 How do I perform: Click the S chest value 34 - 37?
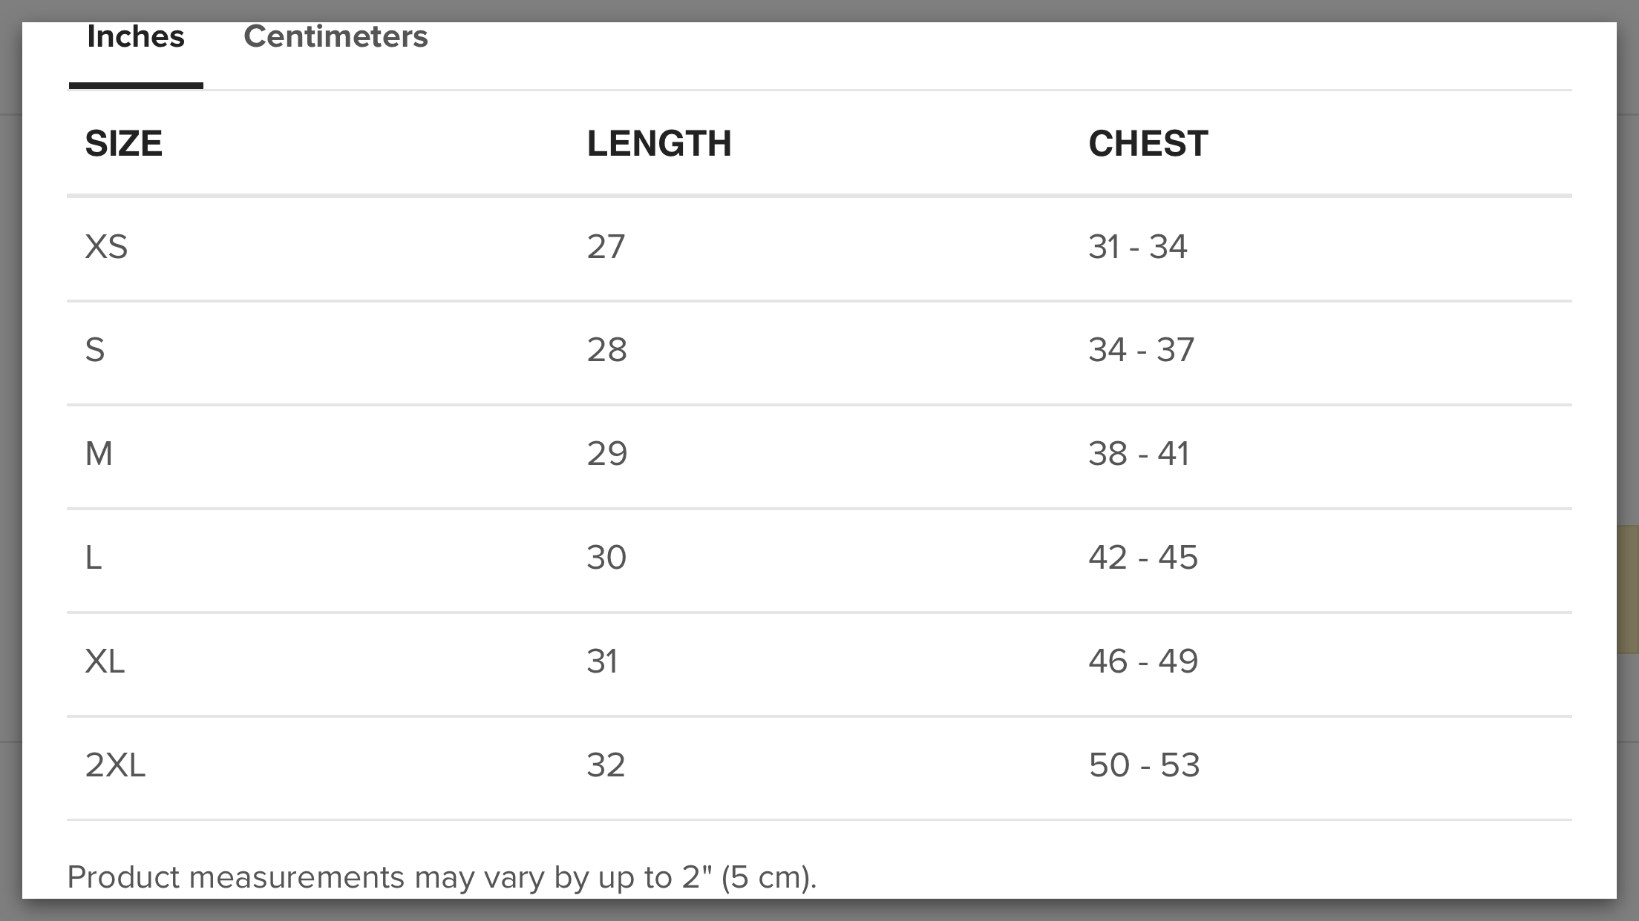[x=1142, y=349]
